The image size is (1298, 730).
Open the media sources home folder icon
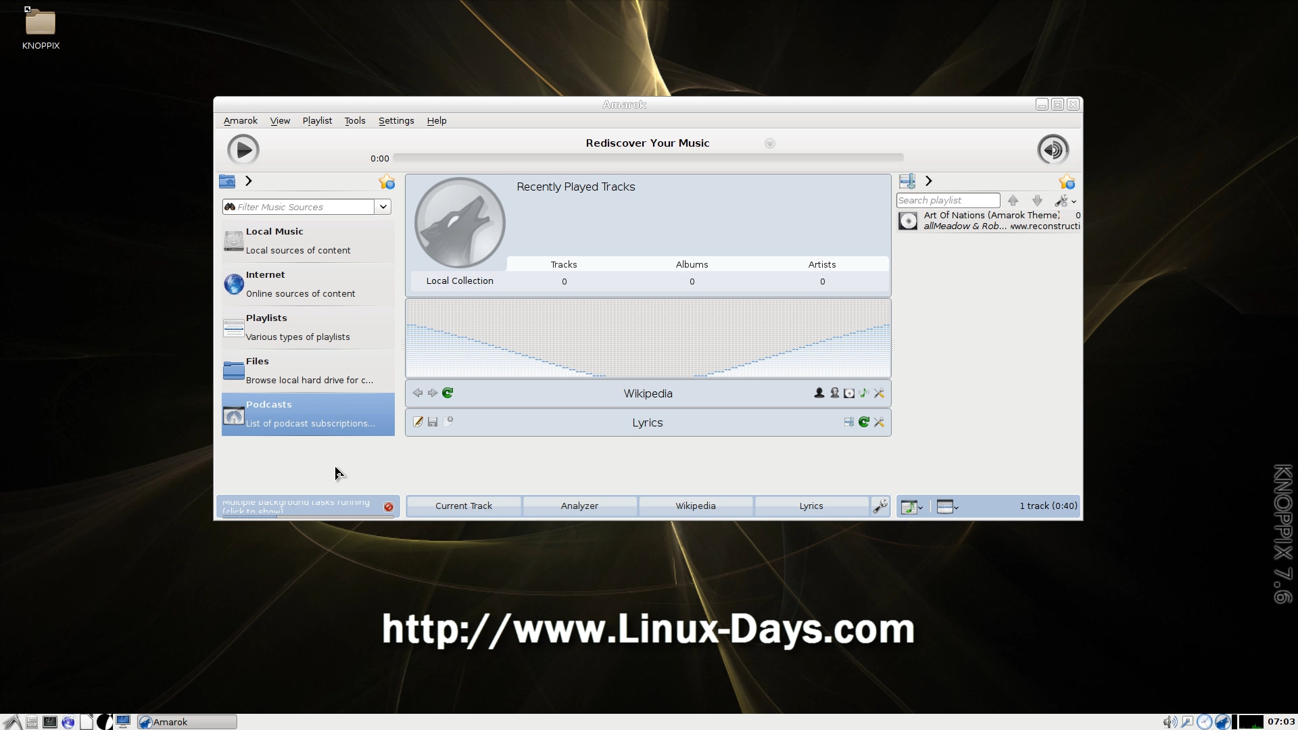tap(227, 181)
